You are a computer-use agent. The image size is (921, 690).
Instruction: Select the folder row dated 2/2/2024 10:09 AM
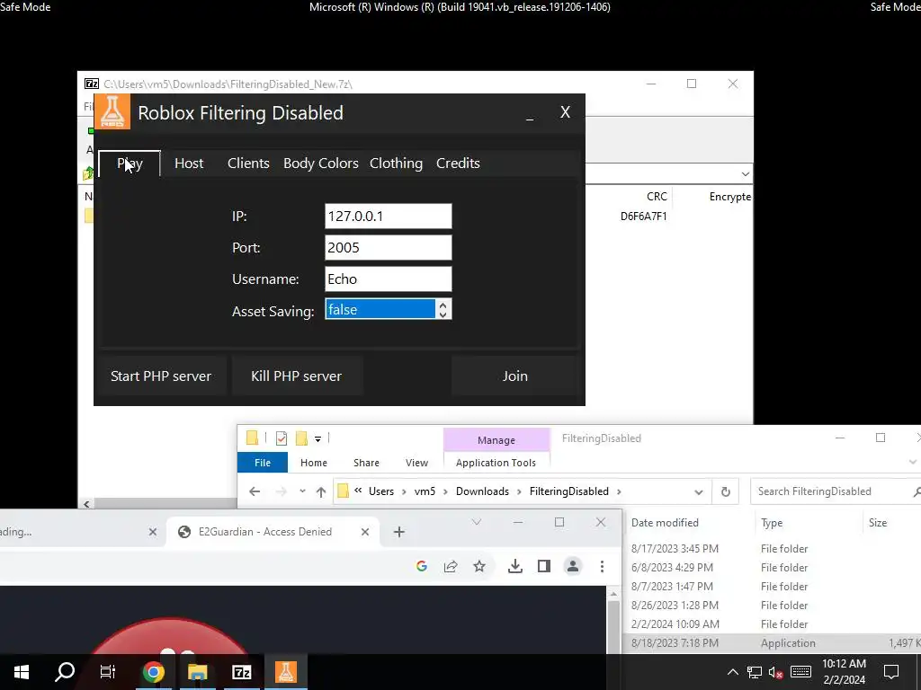click(x=772, y=624)
